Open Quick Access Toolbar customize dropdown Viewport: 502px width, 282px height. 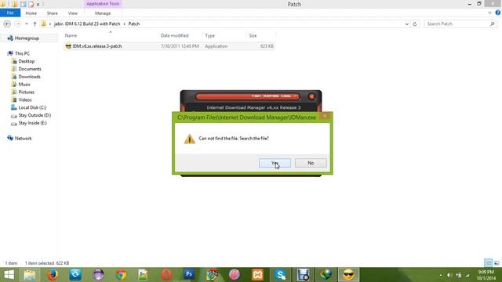pyautogui.click(x=38, y=4)
